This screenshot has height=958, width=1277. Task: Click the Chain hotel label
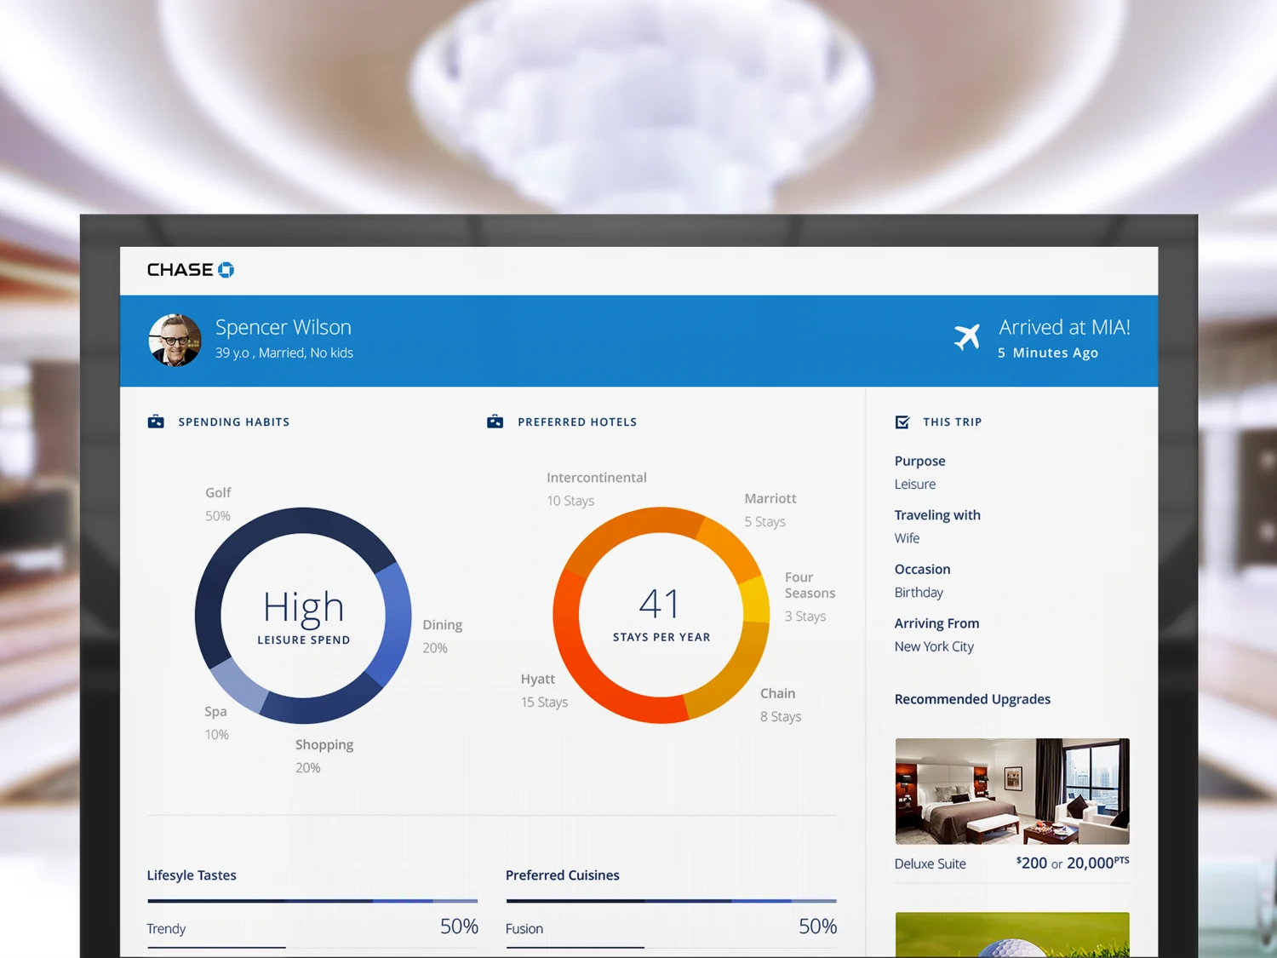tap(778, 693)
